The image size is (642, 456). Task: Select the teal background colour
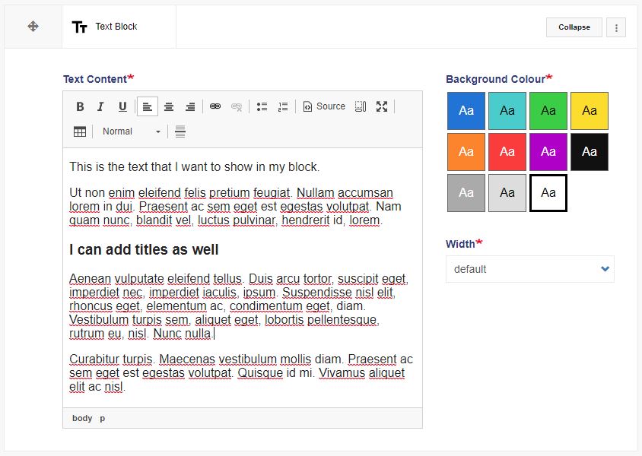[507, 111]
